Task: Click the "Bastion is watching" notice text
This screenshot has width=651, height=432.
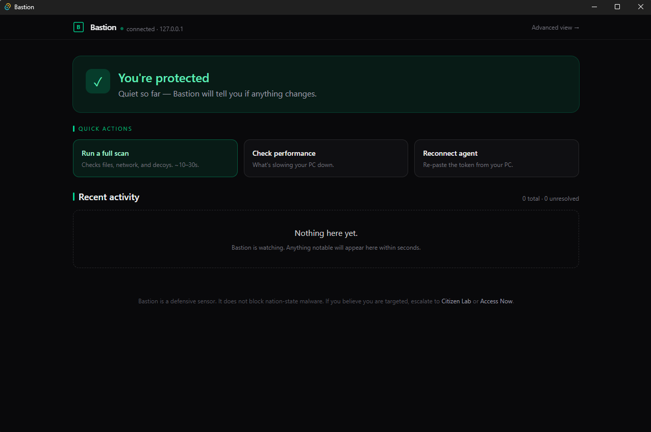Action: [326, 248]
